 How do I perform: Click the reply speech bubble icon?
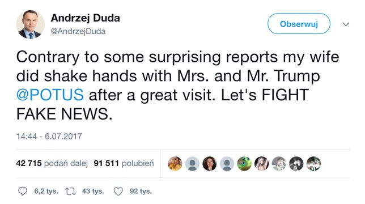[23, 191]
